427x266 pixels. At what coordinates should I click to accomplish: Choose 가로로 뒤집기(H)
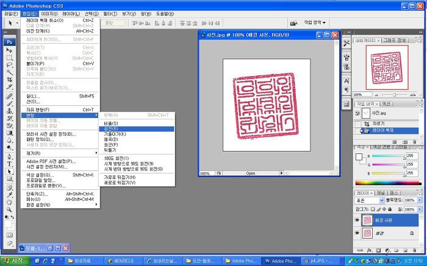[x=137, y=177]
